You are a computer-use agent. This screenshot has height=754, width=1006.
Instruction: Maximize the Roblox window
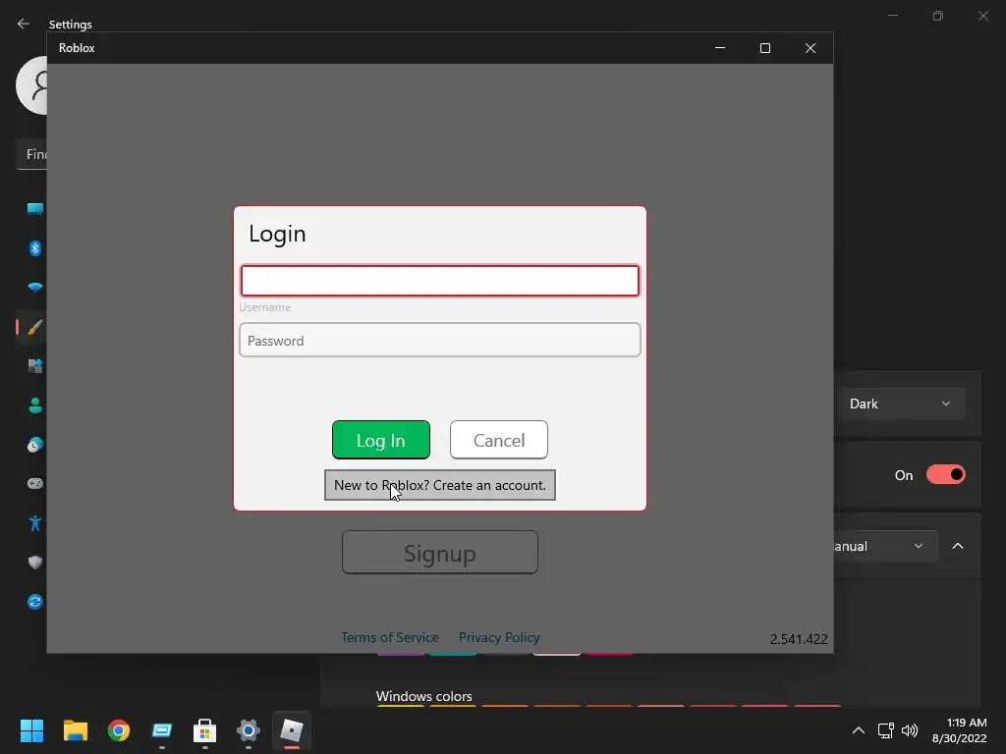coord(764,48)
